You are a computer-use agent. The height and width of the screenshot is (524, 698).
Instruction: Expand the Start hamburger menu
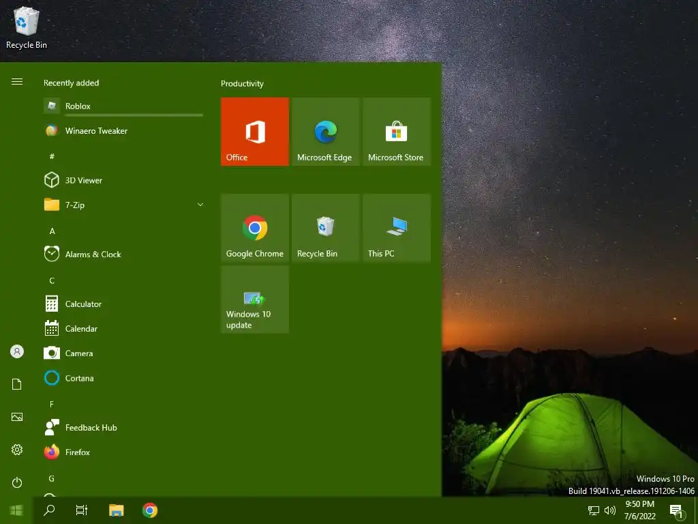[17, 82]
